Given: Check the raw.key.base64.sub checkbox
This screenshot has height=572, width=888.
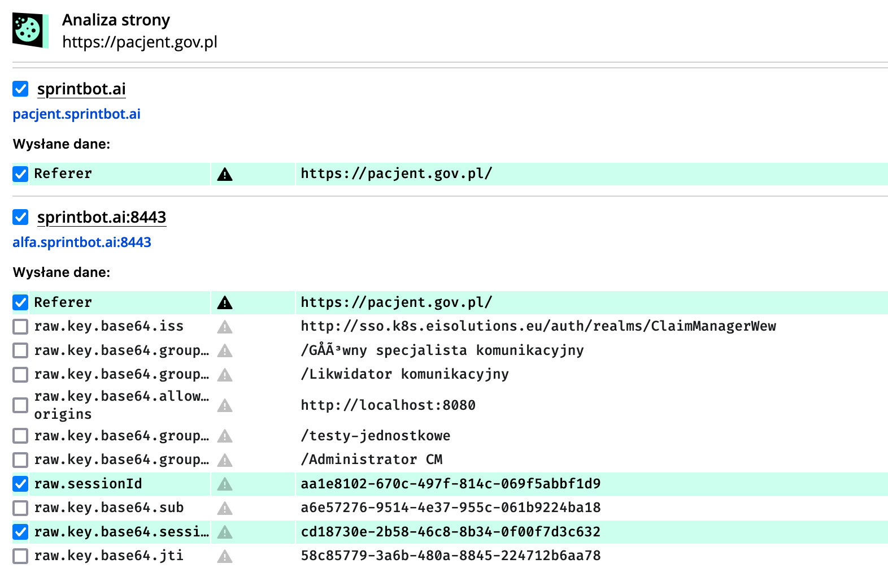Looking at the screenshot, I should coord(20,508).
